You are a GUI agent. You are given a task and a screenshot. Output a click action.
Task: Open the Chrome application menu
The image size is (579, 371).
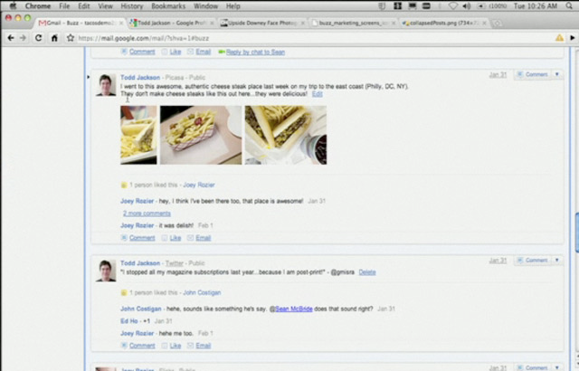tap(38, 6)
